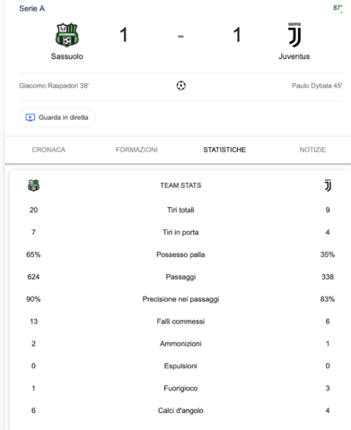Click scorer Giacomo Raspadori 38'
The height and width of the screenshot is (430, 351).
pos(54,86)
